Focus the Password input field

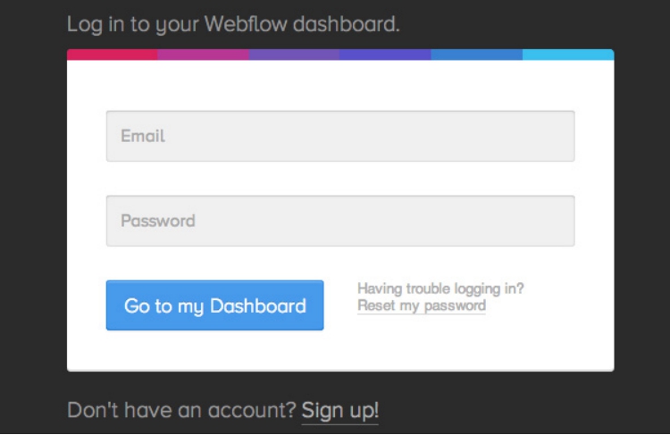tap(339, 221)
